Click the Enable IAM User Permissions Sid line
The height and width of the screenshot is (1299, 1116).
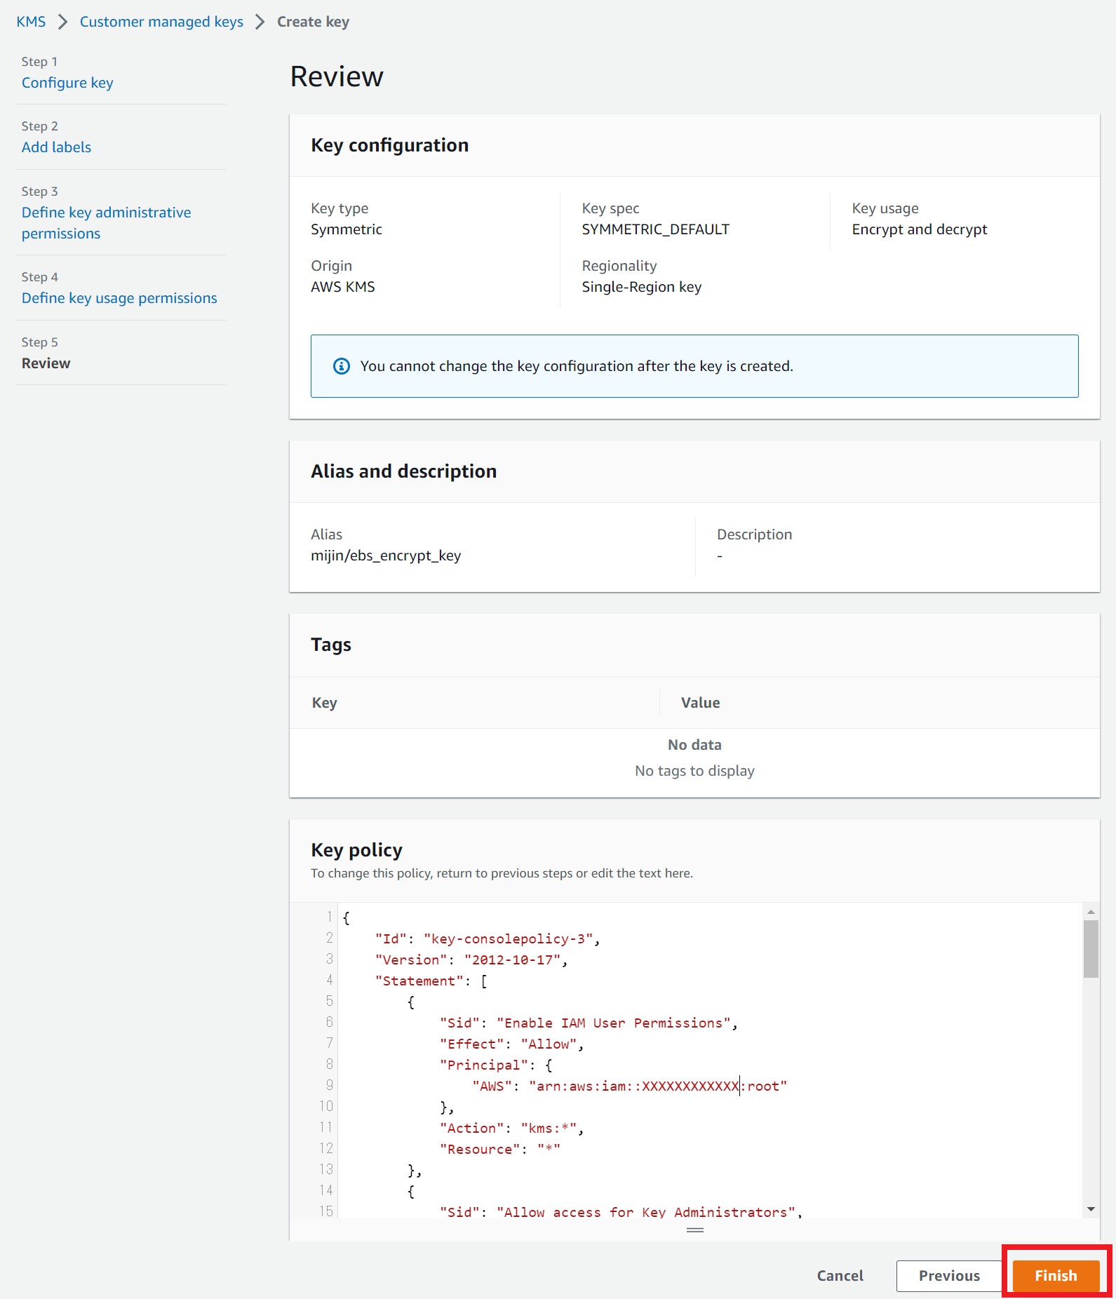click(x=589, y=1023)
